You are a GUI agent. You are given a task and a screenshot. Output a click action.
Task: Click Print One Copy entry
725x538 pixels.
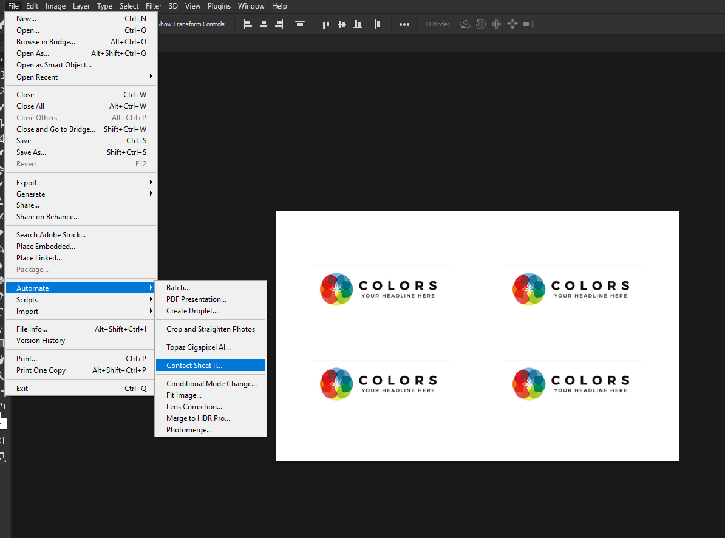pyautogui.click(x=81, y=370)
